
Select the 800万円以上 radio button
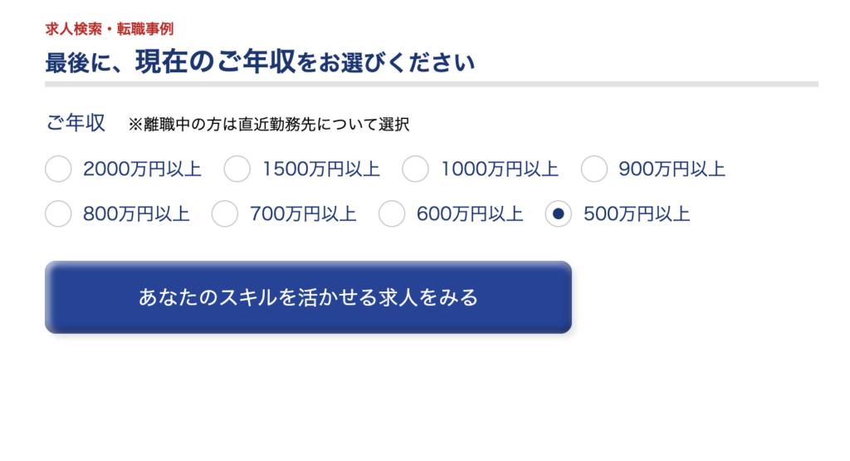[59, 213]
